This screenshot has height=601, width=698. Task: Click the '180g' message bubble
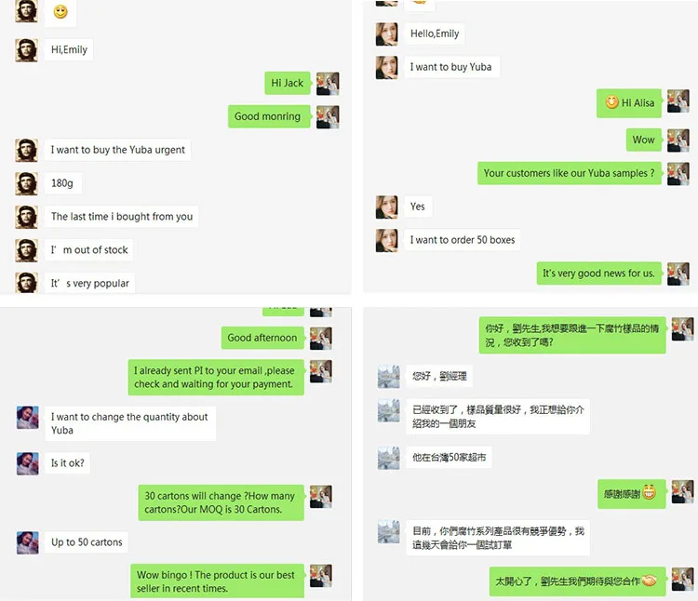click(62, 183)
